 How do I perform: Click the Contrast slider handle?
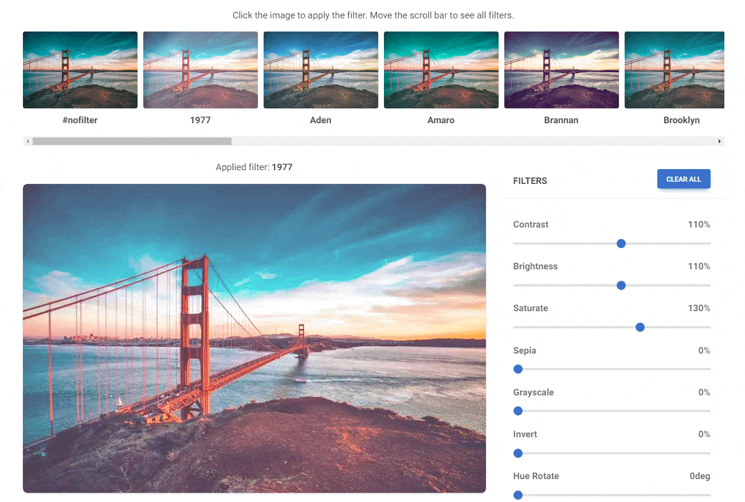[621, 244]
